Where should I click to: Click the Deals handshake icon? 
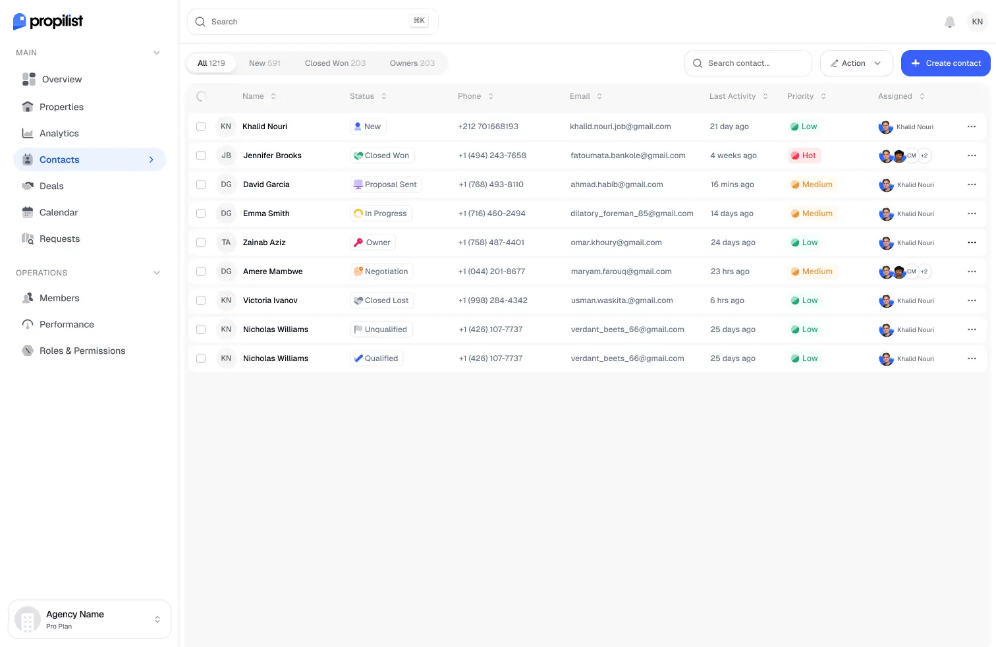28,186
